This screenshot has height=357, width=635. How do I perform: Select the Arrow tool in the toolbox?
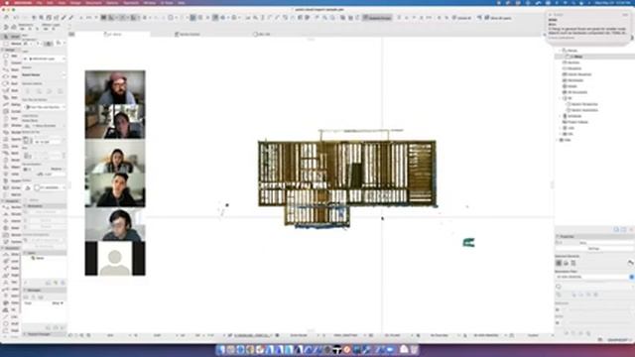(x=10, y=37)
